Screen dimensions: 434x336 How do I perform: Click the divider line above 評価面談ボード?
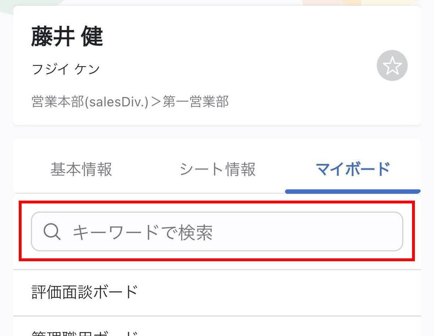pos(217,270)
